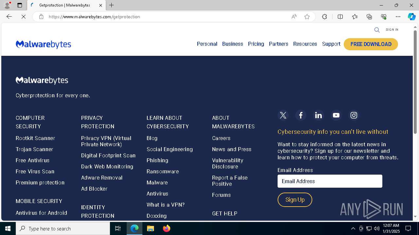This screenshot has width=419, height=235.
Task: Close the Getprotection tab
Action: 100,5
